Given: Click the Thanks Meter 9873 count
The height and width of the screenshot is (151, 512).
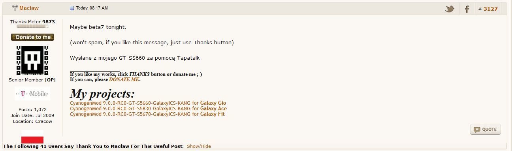Looking at the screenshot, I should (x=49, y=22).
